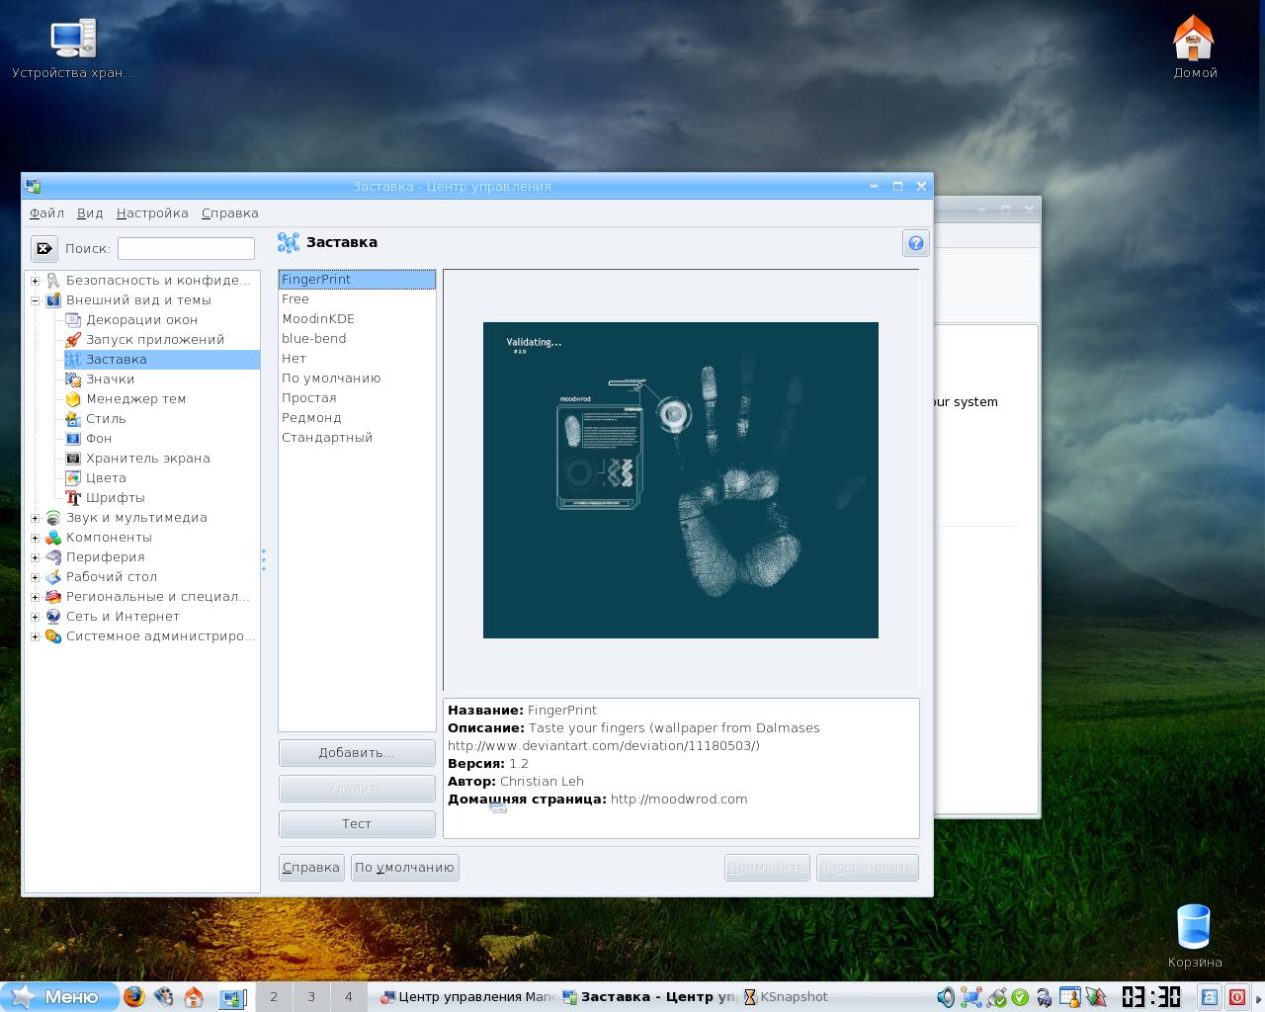Open the Домой desktop icon
The width and height of the screenshot is (1265, 1012).
(1194, 46)
